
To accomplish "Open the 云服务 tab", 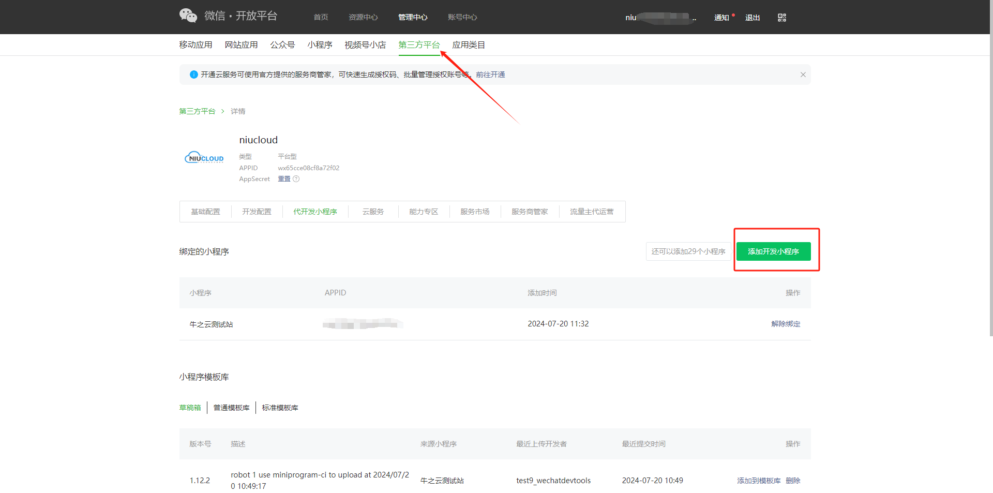I will tap(373, 212).
